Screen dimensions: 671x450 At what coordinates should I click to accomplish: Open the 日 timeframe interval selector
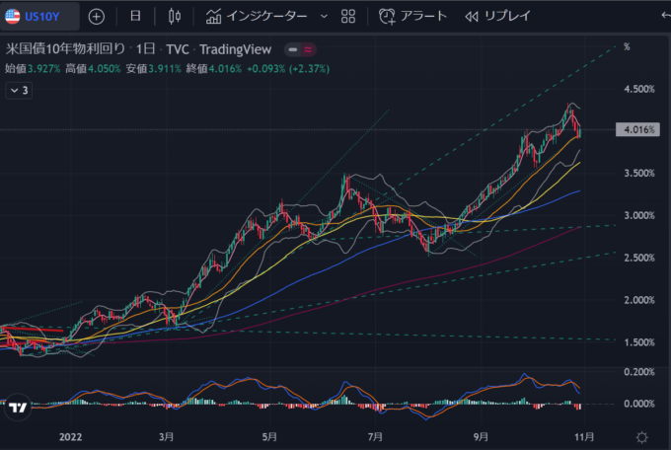pyautogui.click(x=135, y=17)
